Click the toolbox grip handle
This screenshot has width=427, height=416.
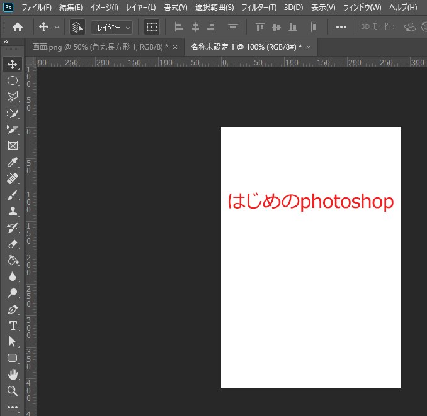click(x=12, y=49)
